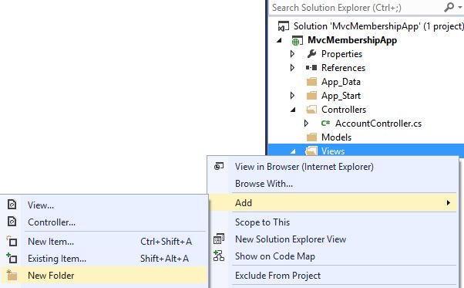The image size is (464, 288).
Task: Select the Controllers folder label
Action: coord(344,110)
